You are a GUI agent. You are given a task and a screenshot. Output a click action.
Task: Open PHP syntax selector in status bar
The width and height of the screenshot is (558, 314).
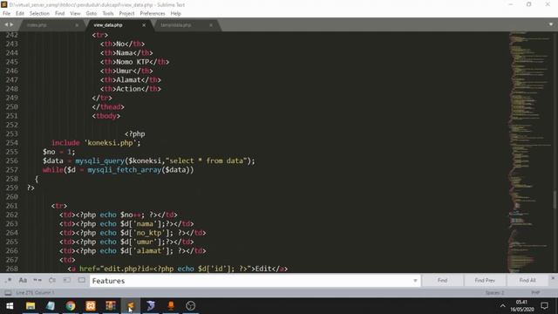click(535, 293)
